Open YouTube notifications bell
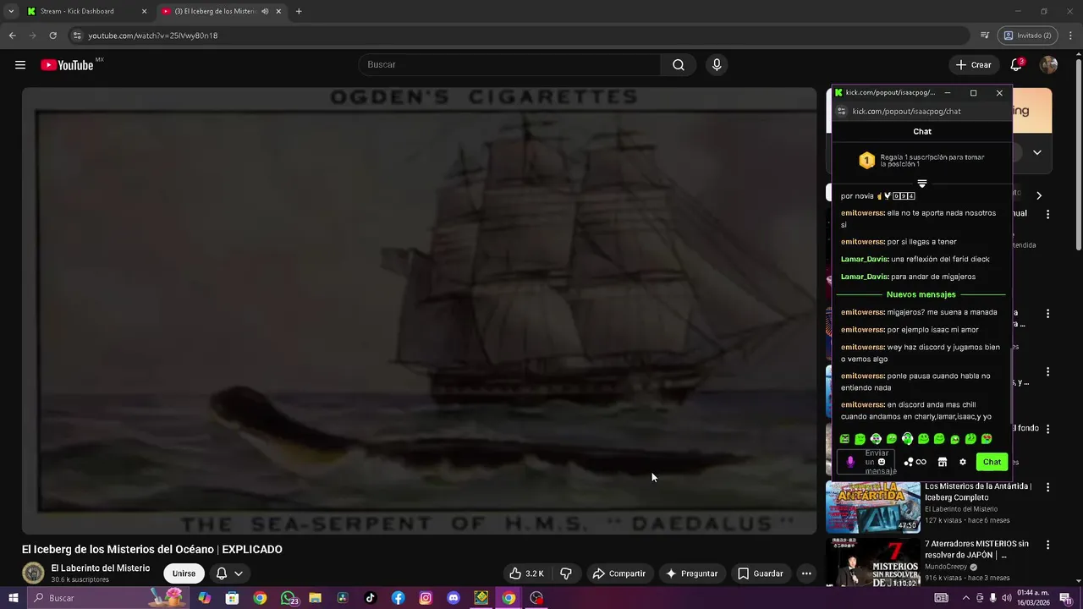 click(x=1016, y=65)
